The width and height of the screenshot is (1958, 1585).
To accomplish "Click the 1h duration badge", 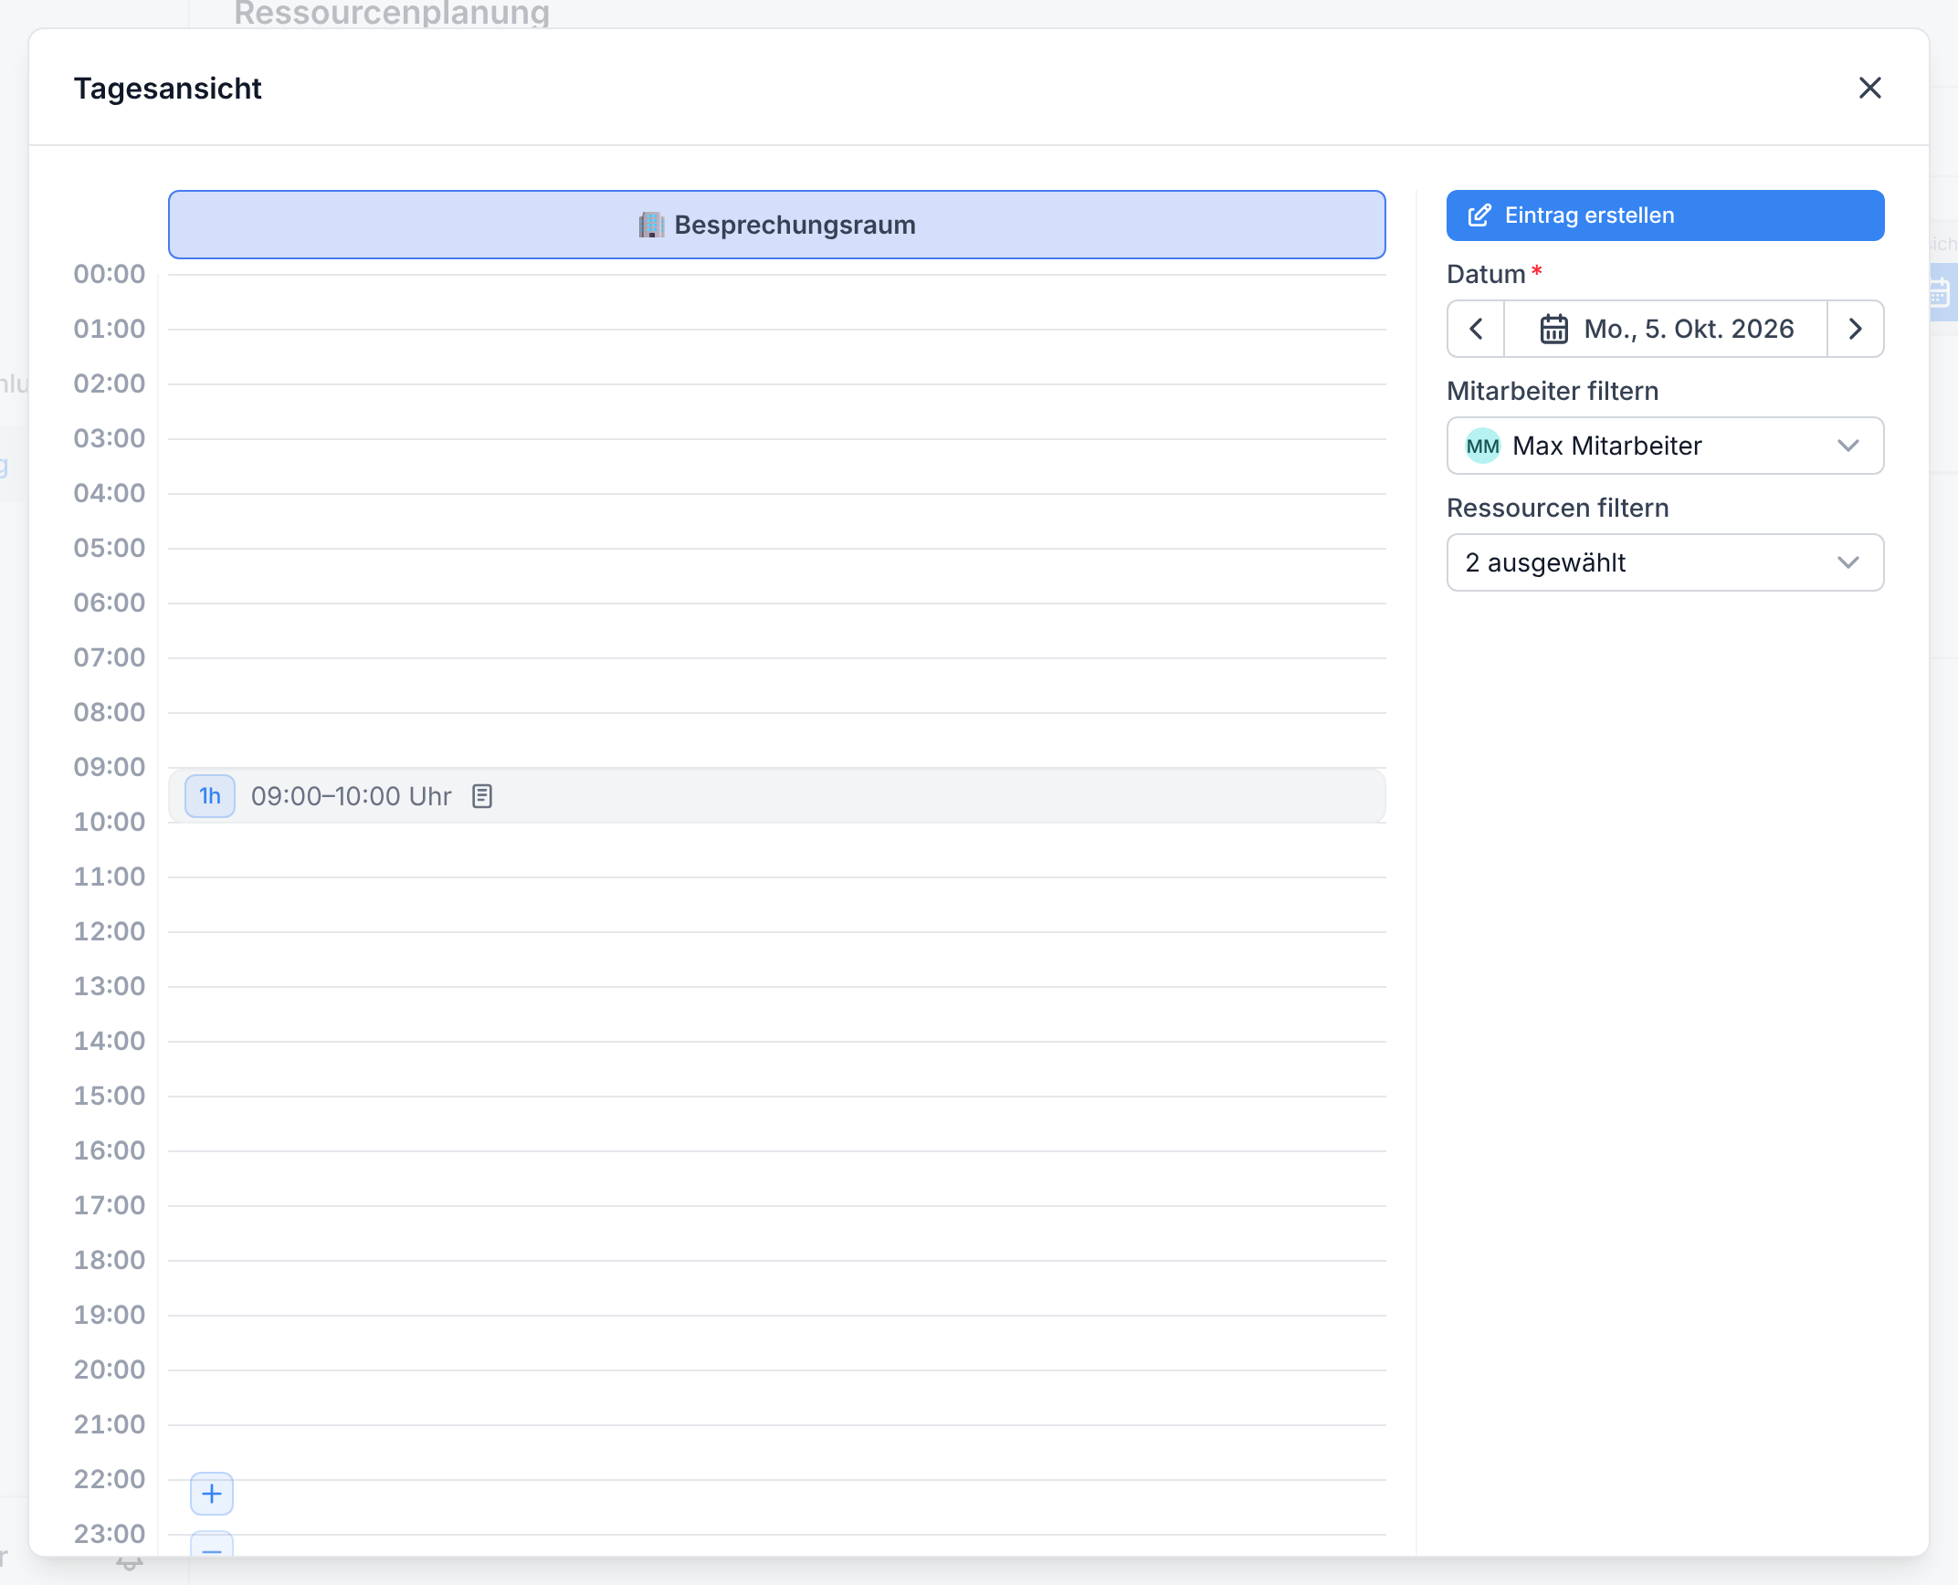I will tap(210, 796).
